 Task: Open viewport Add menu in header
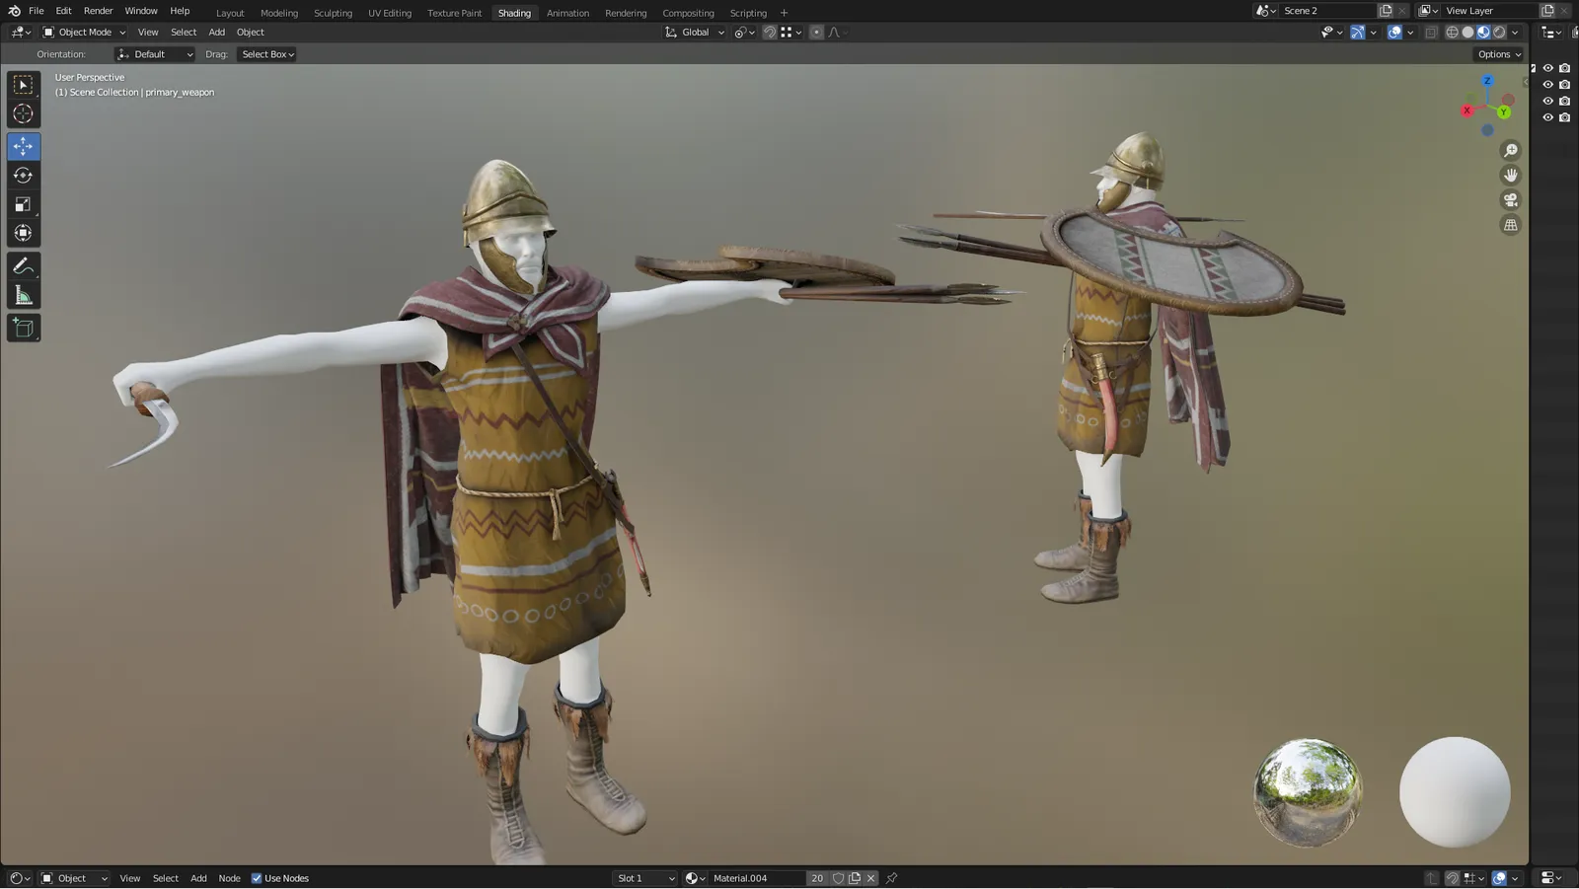(216, 33)
